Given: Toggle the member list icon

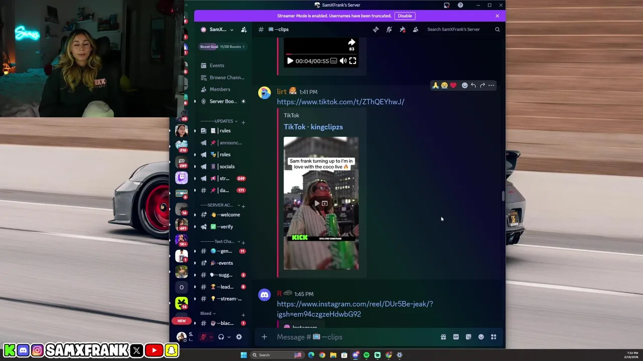Looking at the screenshot, I should coord(415,30).
